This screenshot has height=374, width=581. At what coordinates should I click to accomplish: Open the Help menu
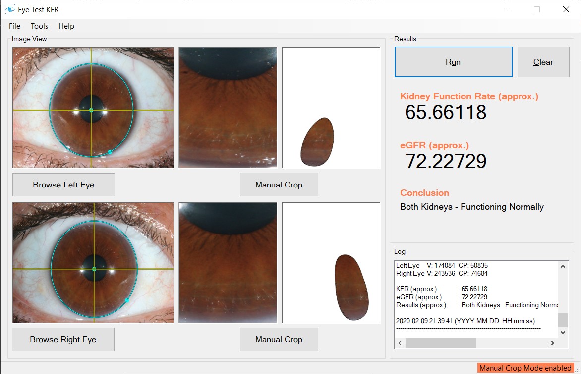(66, 26)
